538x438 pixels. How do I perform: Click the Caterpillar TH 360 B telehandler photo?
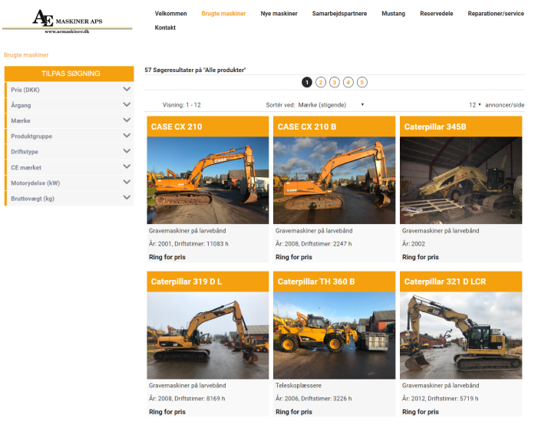pos(334,335)
